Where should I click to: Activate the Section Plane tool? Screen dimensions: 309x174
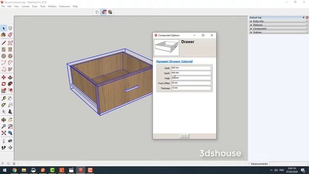pos(10,147)
